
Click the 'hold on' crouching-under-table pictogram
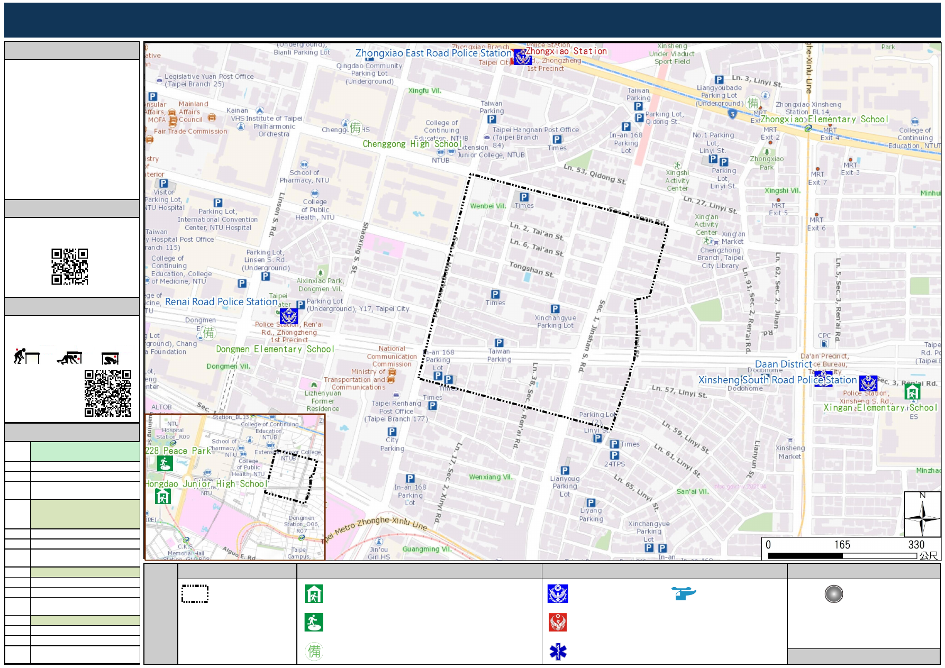point(110,359)
